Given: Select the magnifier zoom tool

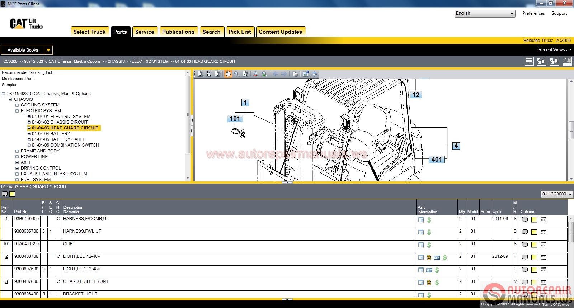Looking at the screenshot, I should click(237, 74).
